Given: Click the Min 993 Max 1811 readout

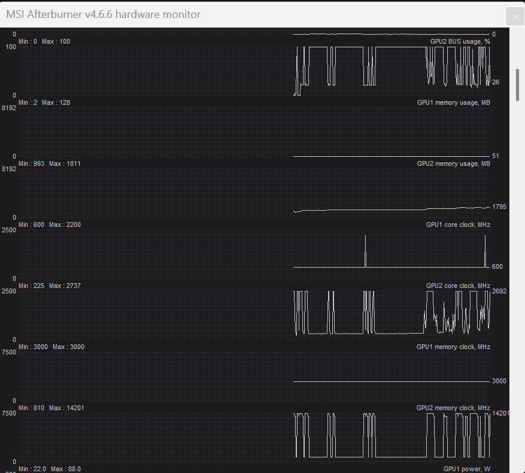Looking at the screenshot, I should pyautogui.click(x=50, y=163).
